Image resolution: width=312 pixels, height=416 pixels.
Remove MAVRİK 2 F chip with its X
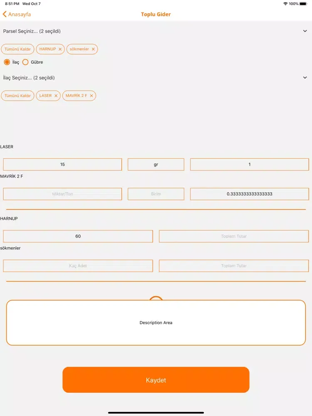(91, 96)
